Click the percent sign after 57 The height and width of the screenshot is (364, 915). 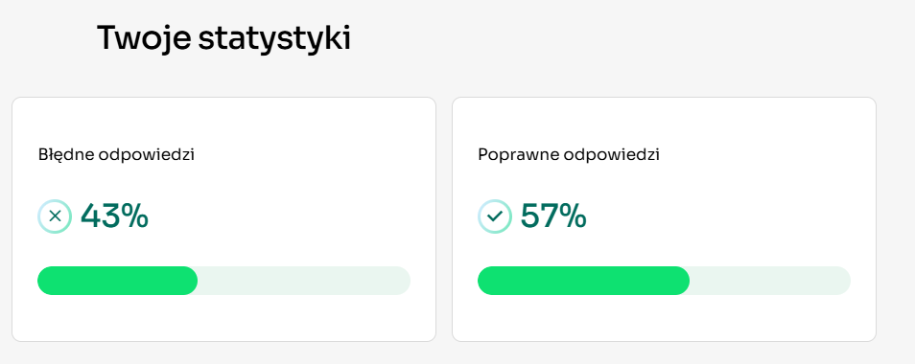pos(574,216)
